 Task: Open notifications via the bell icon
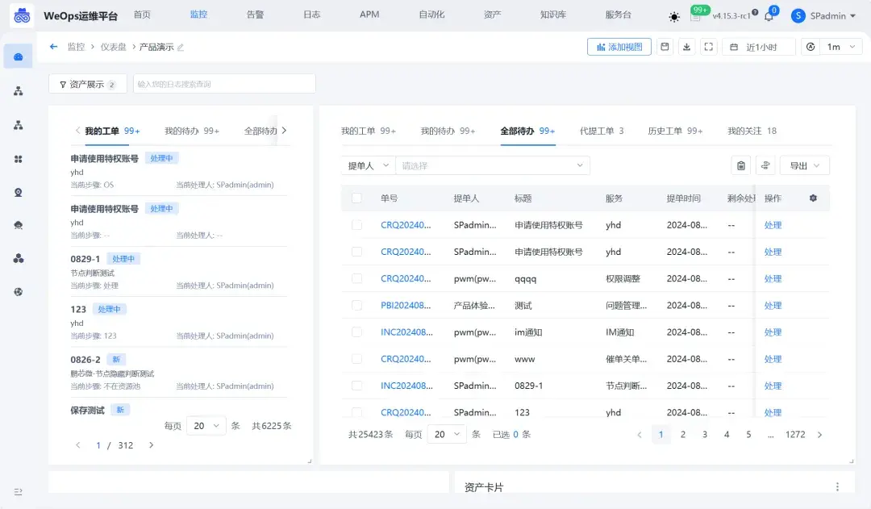(x=770, y=15)
